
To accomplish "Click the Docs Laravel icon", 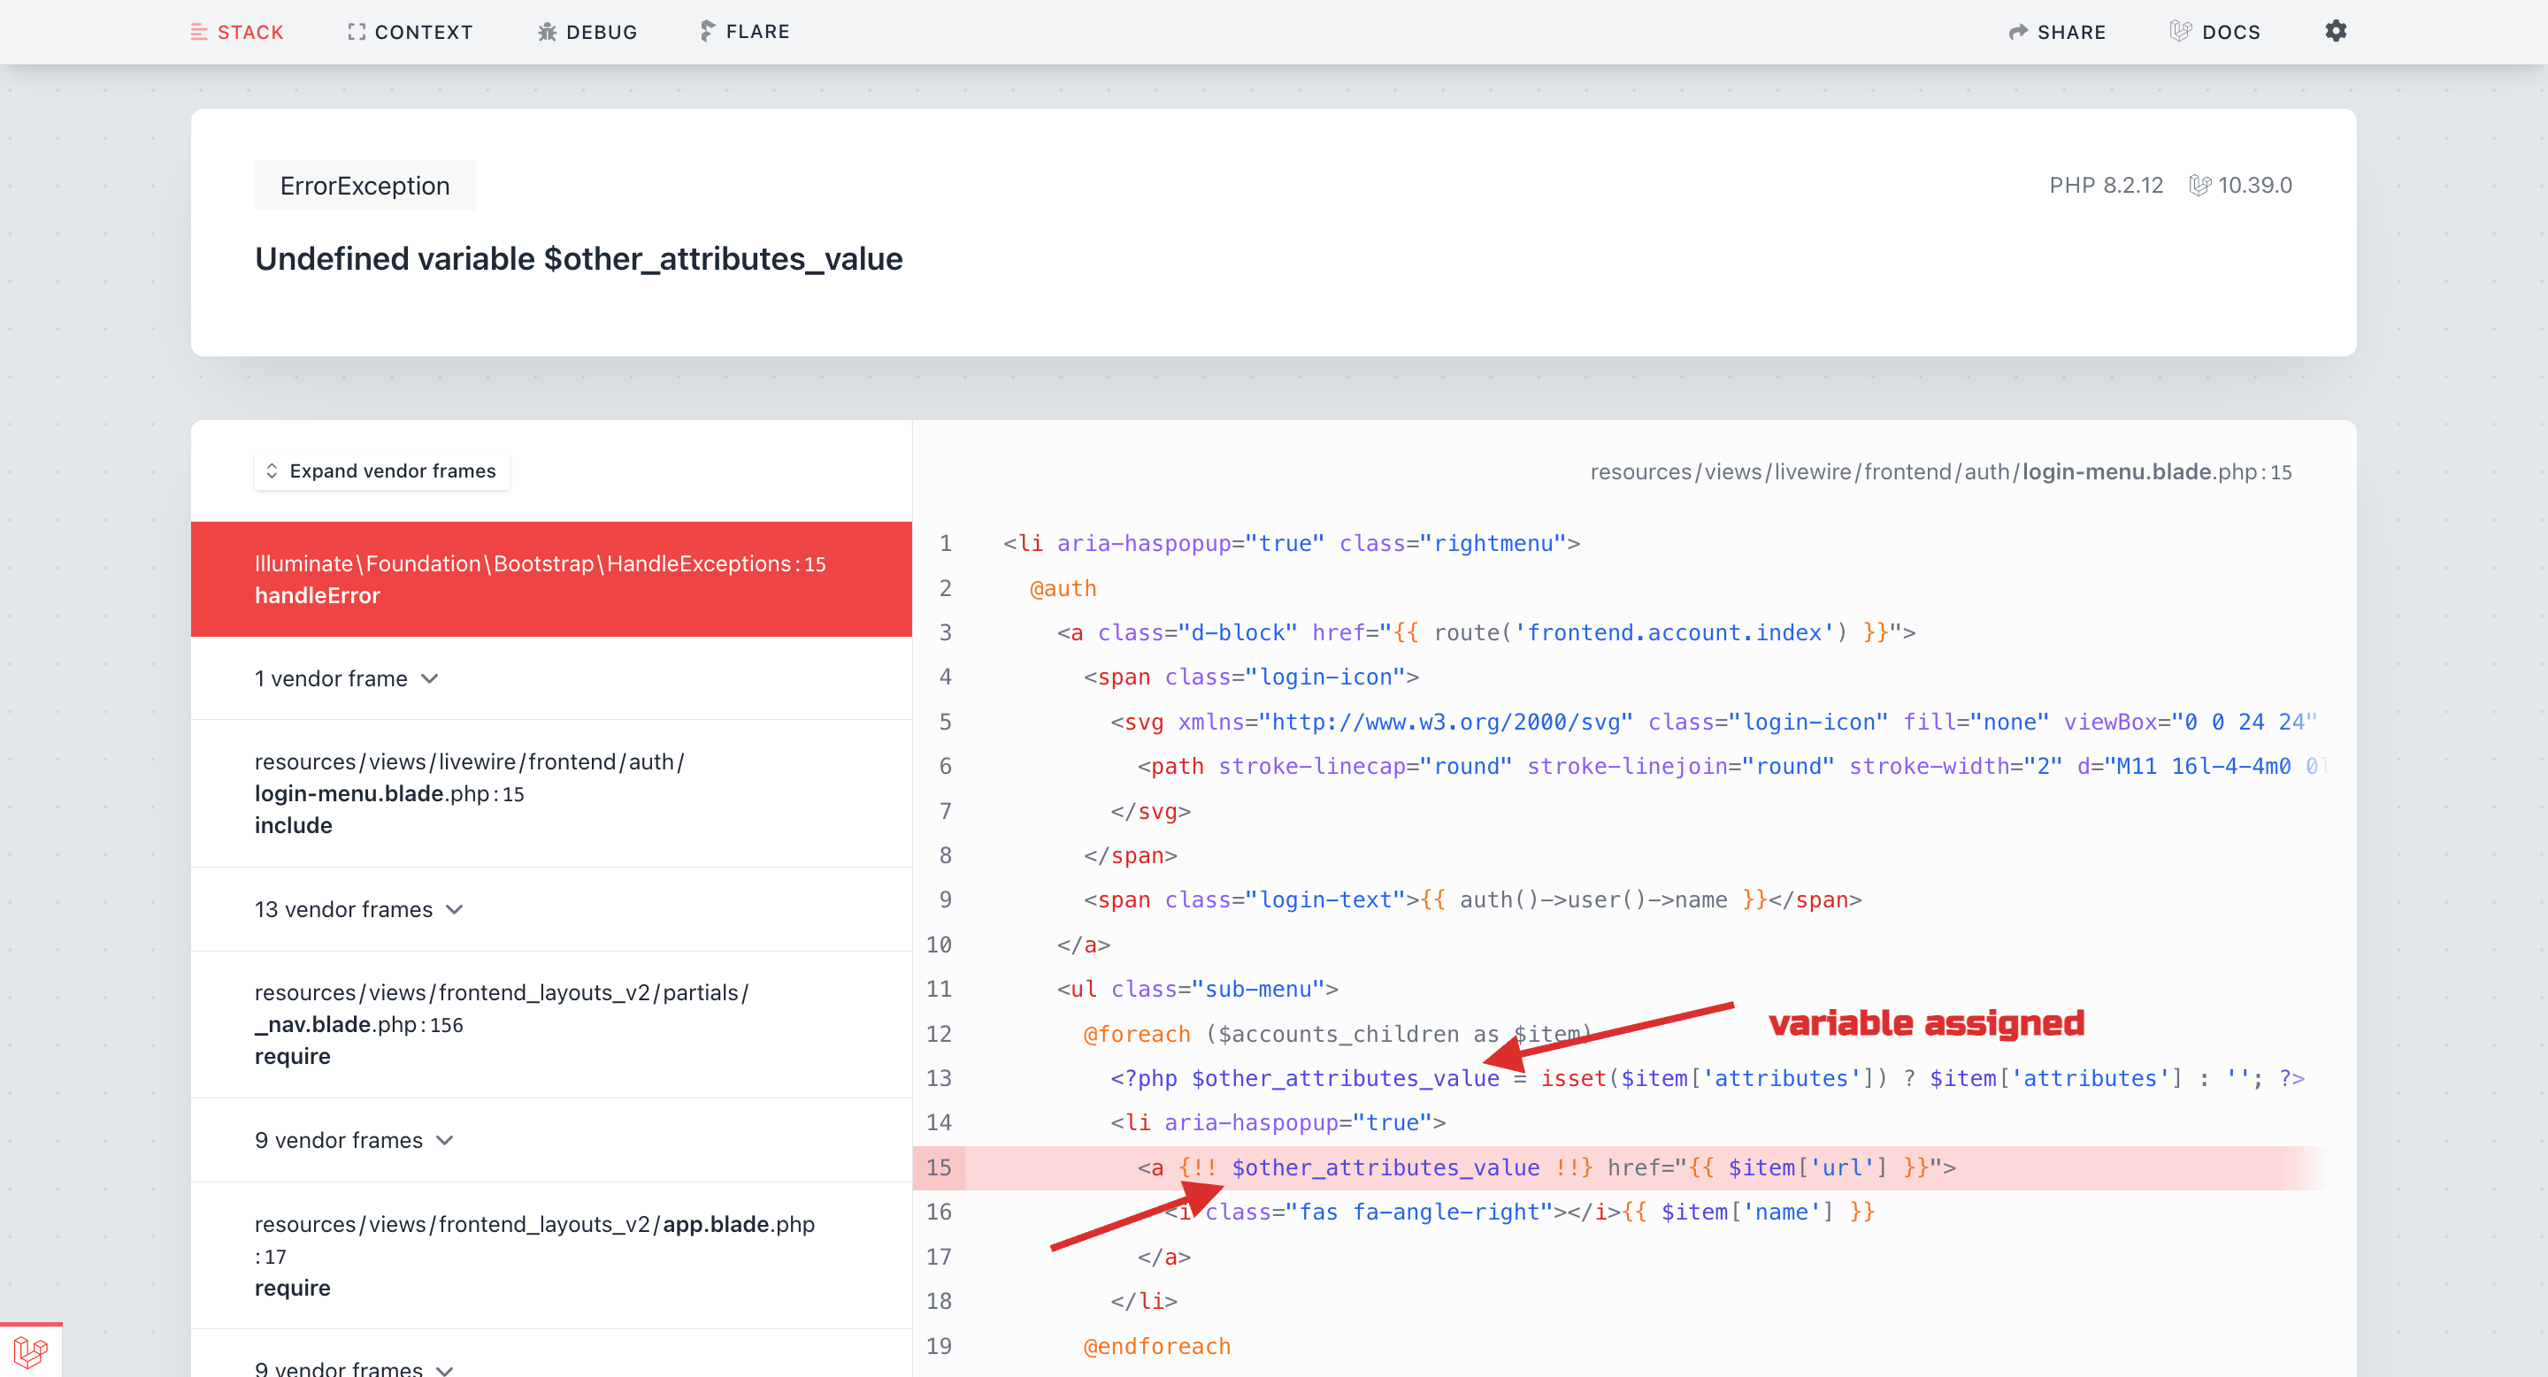I will [2180, 32].
